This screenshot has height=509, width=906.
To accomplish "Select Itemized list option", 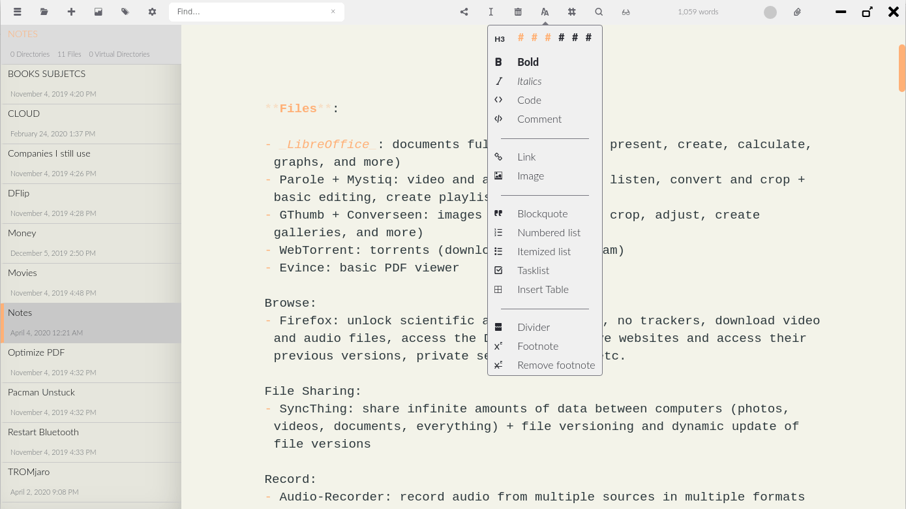I will [545, 251].
